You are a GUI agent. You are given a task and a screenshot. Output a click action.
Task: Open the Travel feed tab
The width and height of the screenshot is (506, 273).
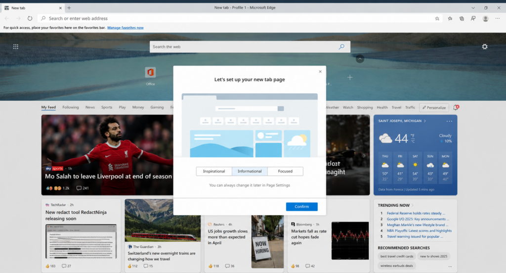coord(396,107)
